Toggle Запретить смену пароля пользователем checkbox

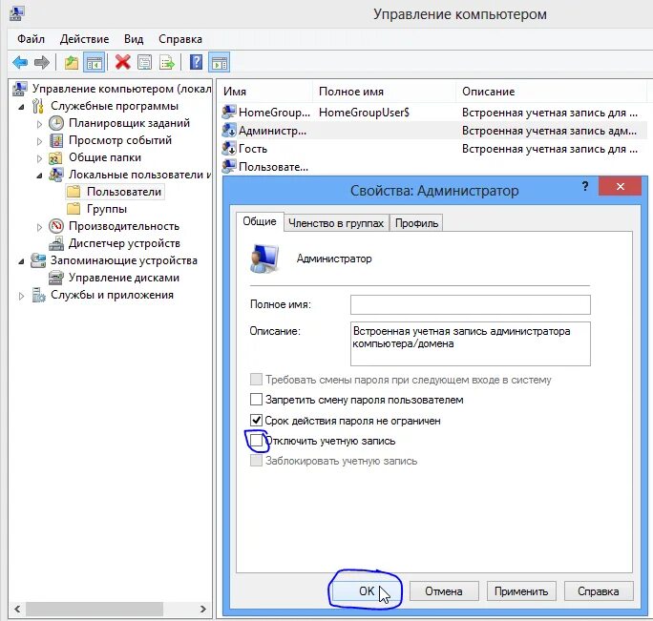click(256, 400)
